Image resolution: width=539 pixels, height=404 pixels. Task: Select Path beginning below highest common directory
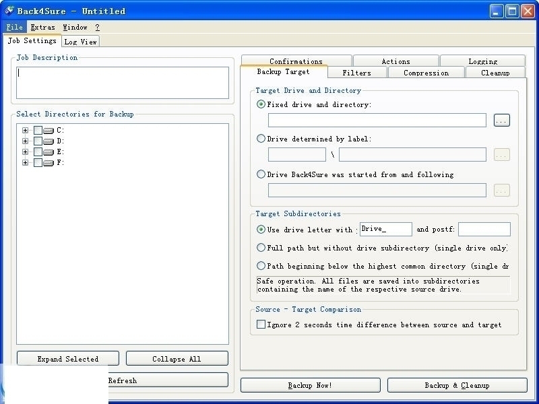coord(261,265)
